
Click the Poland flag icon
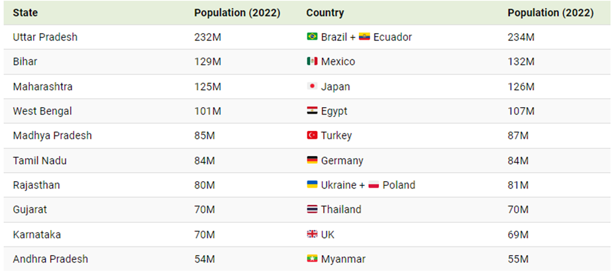pyautogui.click(x=374, y=185)
